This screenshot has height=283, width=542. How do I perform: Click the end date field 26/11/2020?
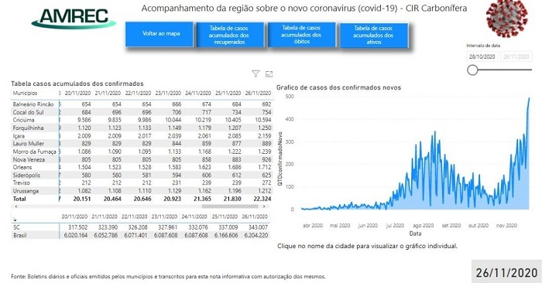[516, 56]
